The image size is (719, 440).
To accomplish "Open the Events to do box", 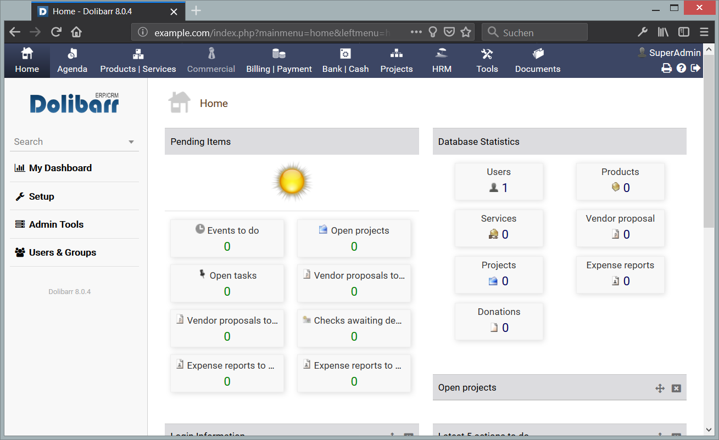I will click(x=227, y=239).
